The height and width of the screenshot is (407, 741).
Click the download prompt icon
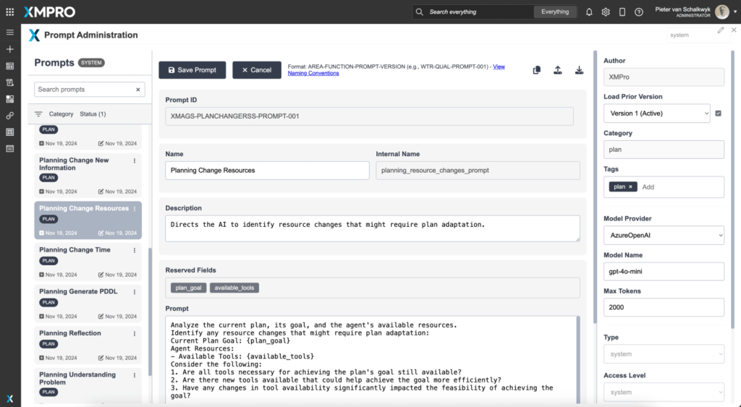[579, 70]
